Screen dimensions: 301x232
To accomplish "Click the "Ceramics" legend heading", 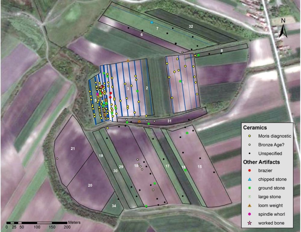I will pos(255,128).
